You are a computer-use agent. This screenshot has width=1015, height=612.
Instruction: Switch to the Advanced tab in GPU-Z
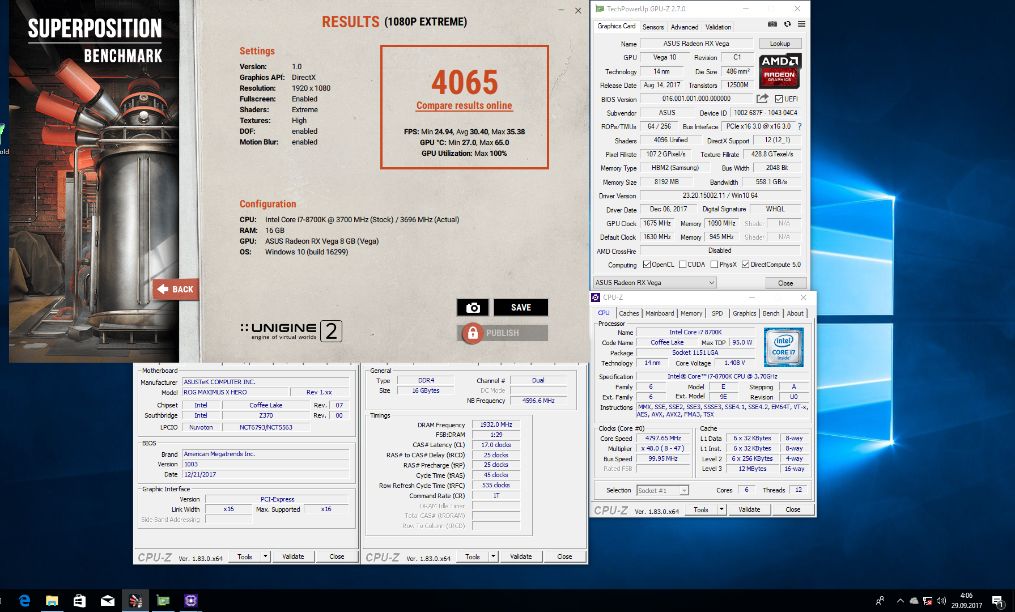pos(685,27)
